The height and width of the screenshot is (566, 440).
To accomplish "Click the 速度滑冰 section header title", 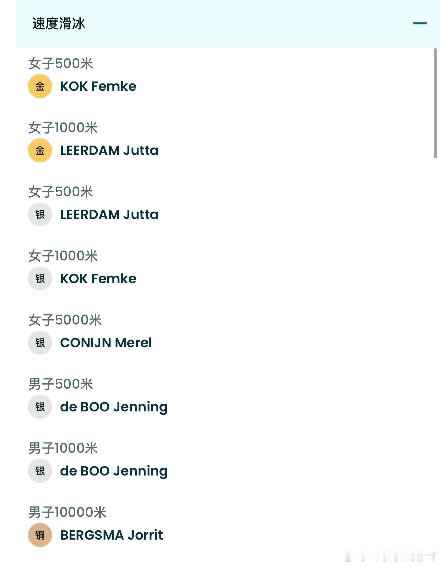I will pyautogui.click(x=59, y=24).
